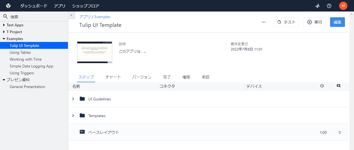
Task: Open the help question mark icon
Action: [x=329, y=6]
